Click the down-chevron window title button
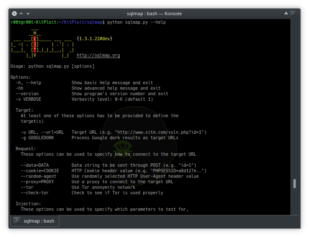309x237 pixels. (x=28, y=14)
